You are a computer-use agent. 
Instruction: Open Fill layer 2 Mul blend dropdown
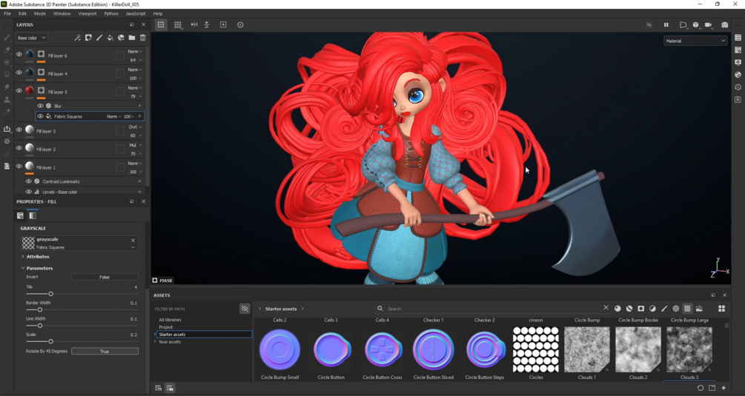(x=134, y=145)
